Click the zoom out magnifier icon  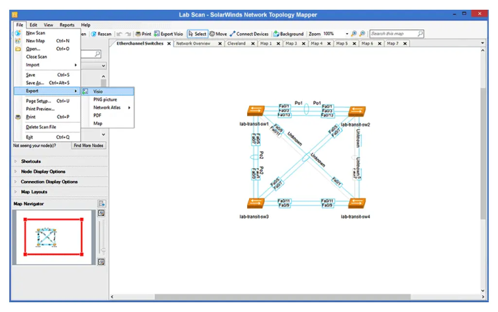coord(362,34)
